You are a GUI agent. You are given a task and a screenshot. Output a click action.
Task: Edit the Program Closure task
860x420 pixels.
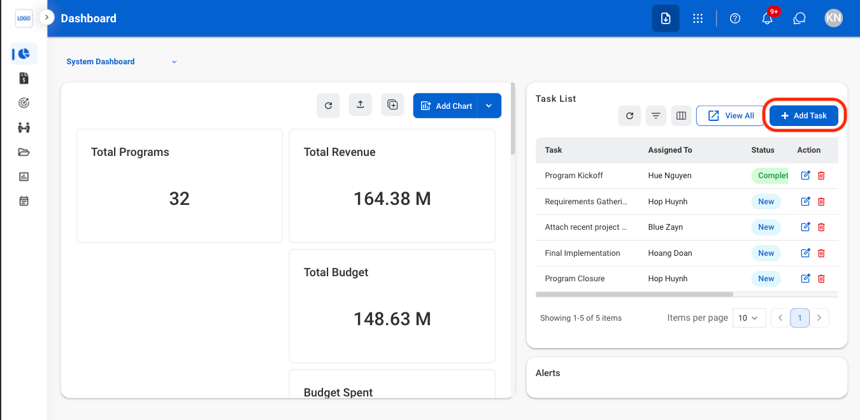tap(805, 279)
